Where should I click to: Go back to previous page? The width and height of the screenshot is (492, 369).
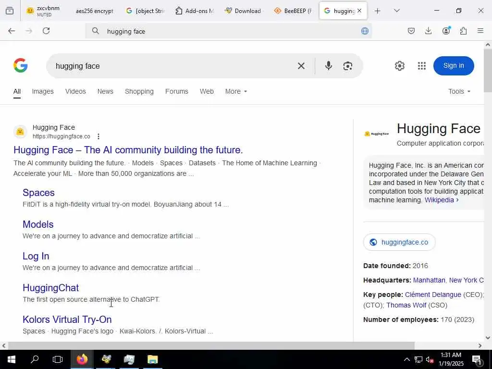(12, 31)
